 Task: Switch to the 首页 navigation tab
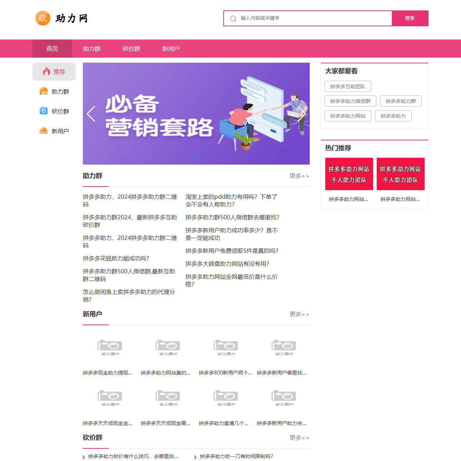pyautogui.click(x=52, y=49)
